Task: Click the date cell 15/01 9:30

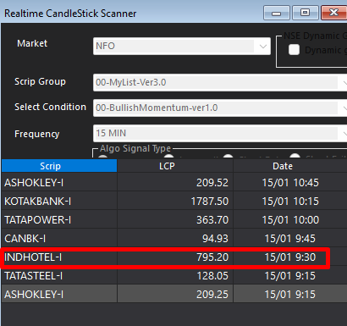Action: coord(290,257)
